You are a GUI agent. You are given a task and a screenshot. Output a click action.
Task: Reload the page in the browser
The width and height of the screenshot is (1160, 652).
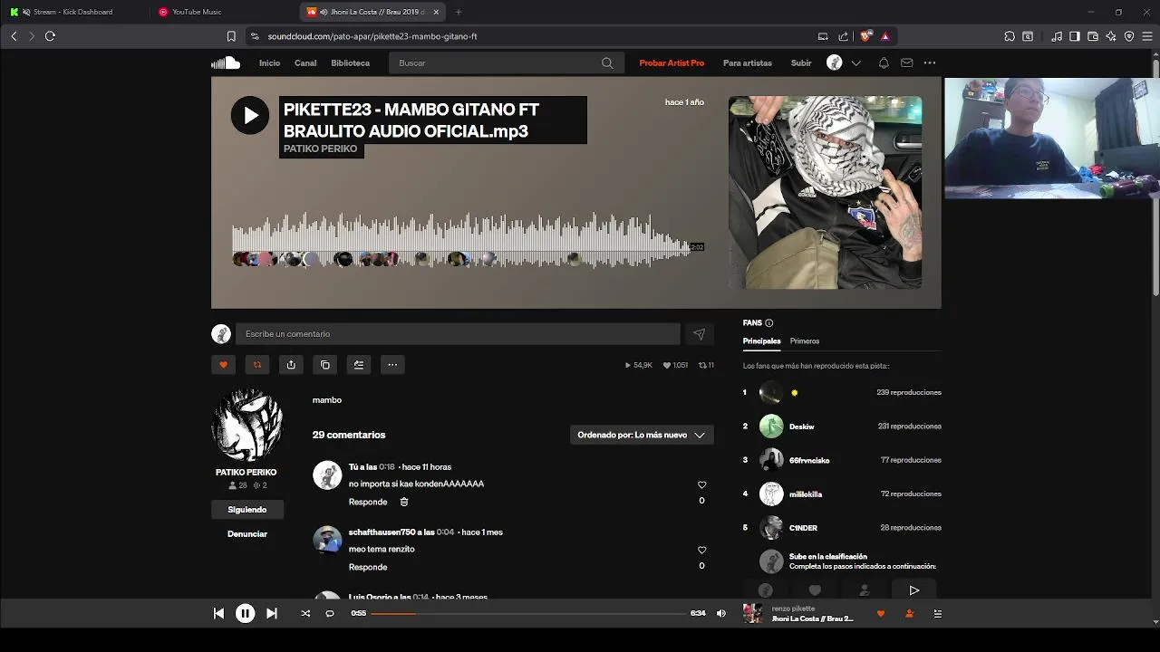(x=50, y=36)
